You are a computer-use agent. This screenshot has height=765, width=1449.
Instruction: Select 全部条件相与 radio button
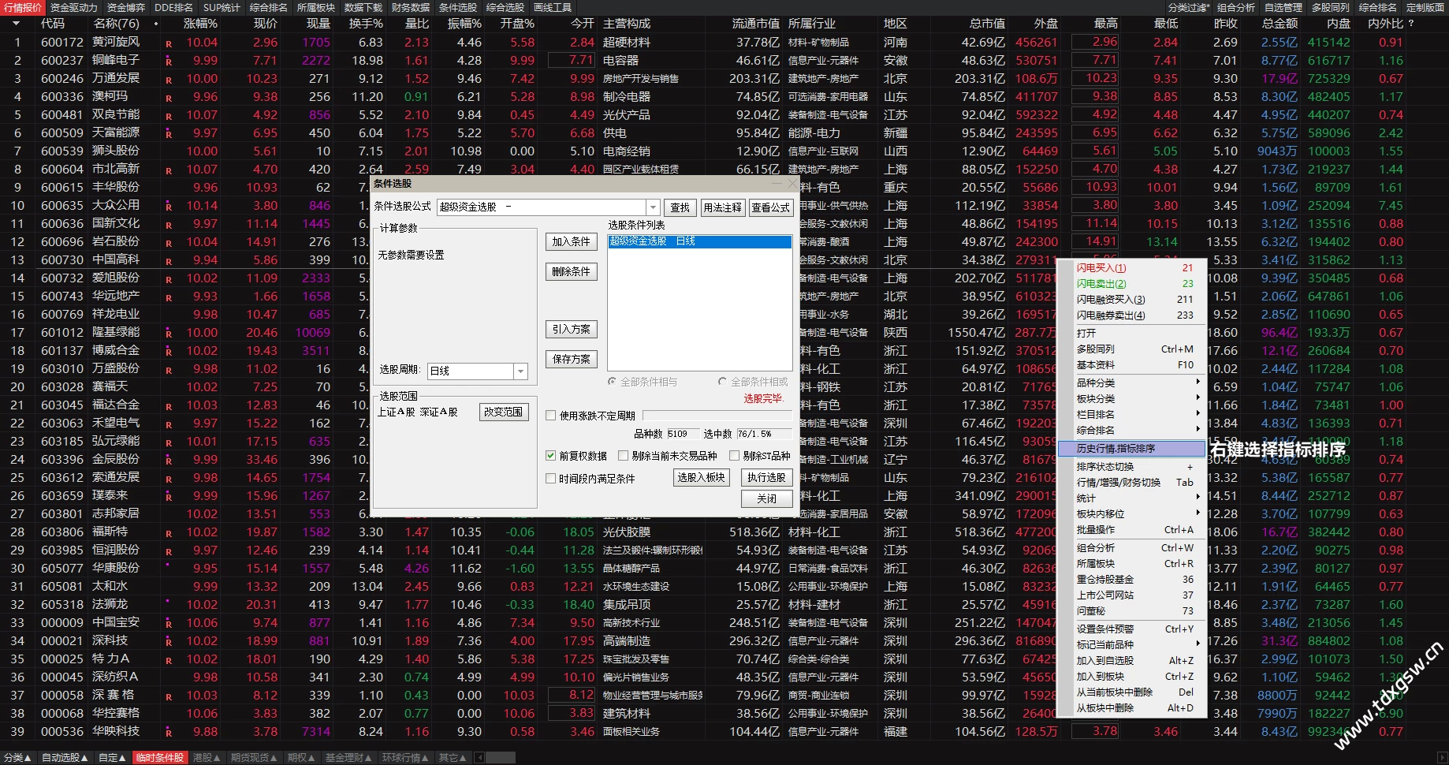[x=613, y=382]
